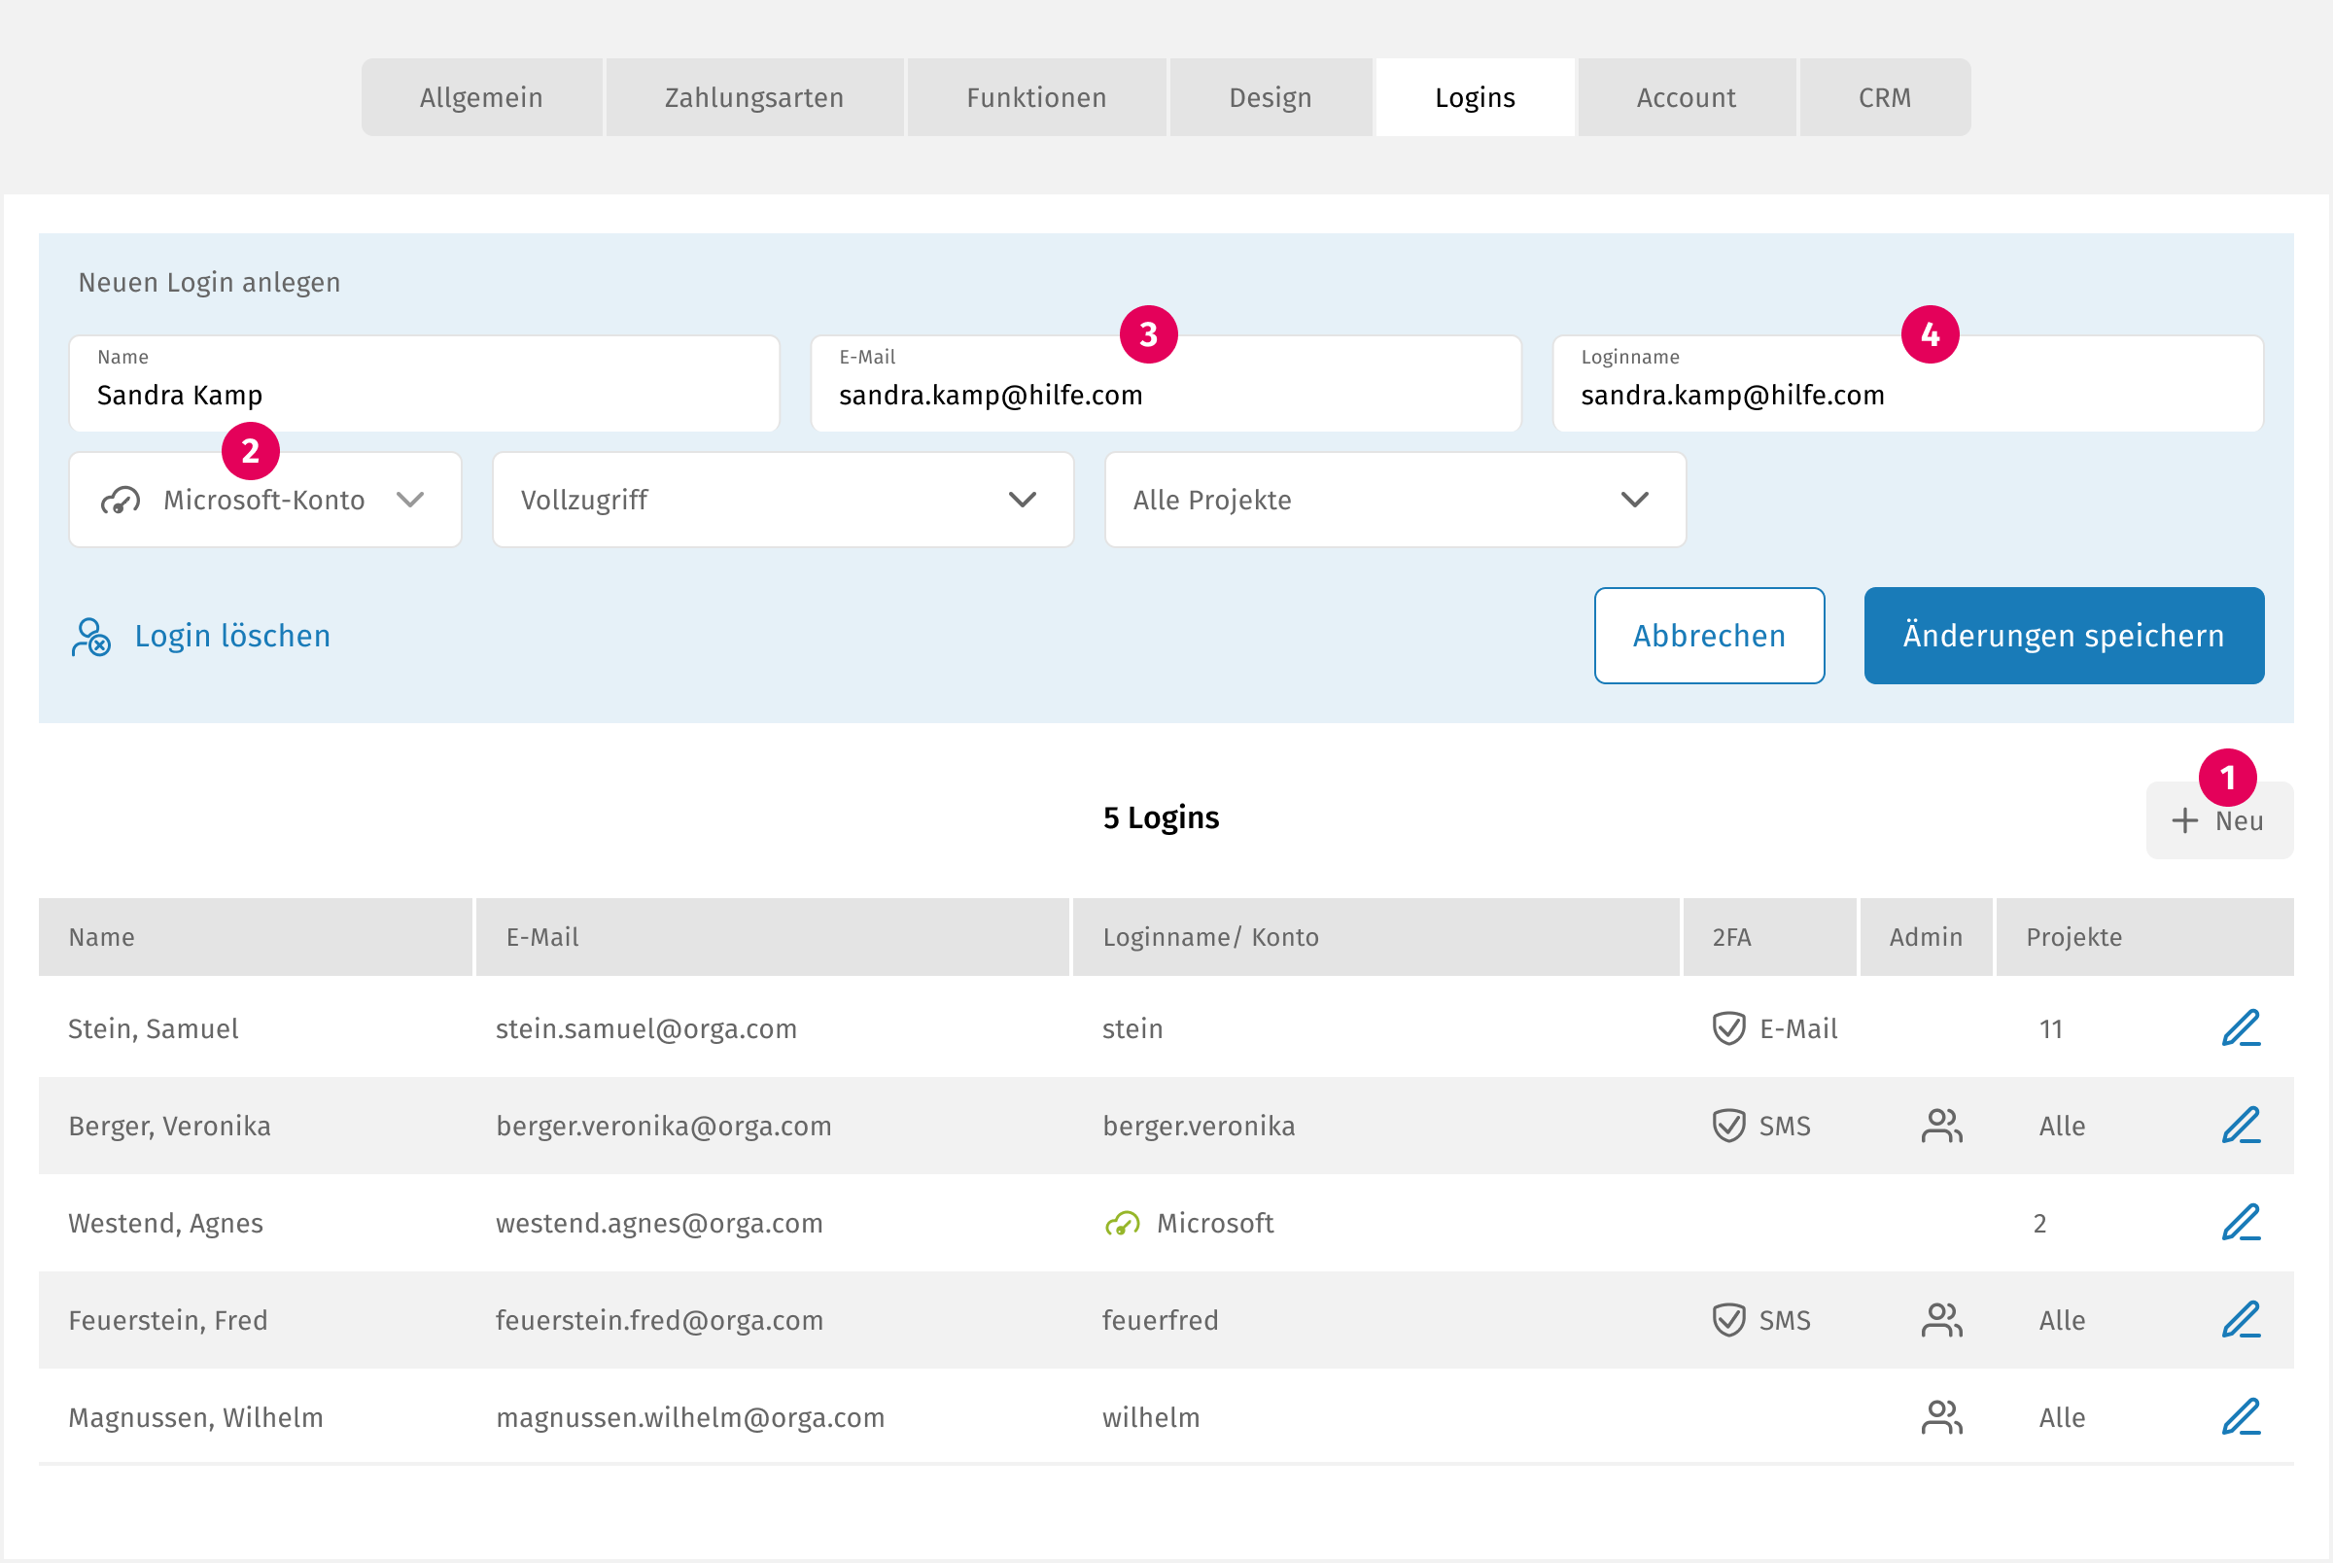Click the Microsoft cloud icon in Westend's row
Viewport: 2333px width, 1563px height.
(1122, 1223)
